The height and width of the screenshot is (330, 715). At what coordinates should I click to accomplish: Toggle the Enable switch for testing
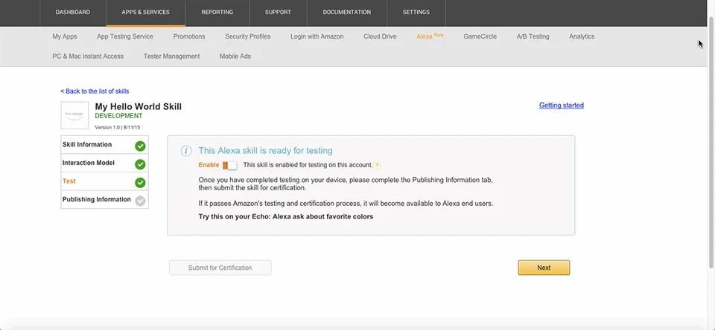[230, 165]
